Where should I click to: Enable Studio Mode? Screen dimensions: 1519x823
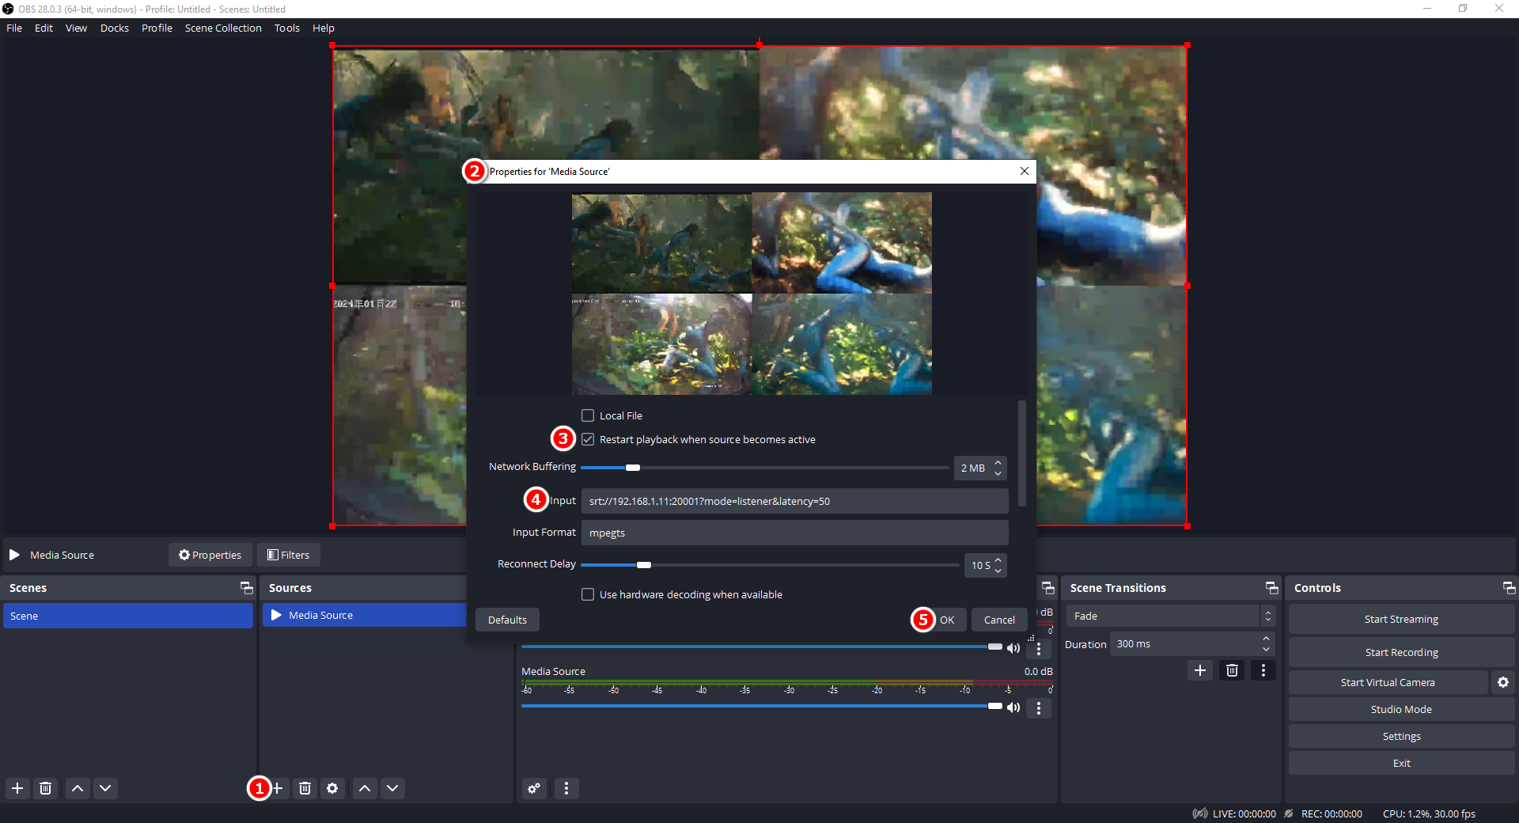point(1401,709)
